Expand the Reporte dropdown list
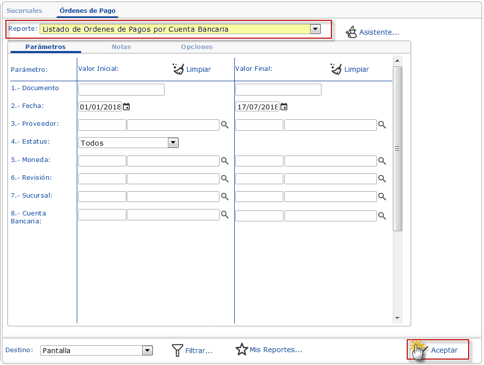Image resolution: width=484 pixels, height=365 pixels. pyautogui.click(x=315, y=29)
